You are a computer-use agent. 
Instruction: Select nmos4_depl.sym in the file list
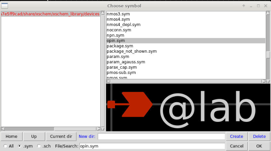186,25
